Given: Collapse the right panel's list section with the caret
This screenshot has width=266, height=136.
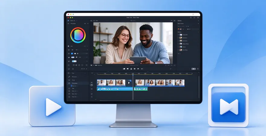Looking at the screenshot, I should click(198, 32).
